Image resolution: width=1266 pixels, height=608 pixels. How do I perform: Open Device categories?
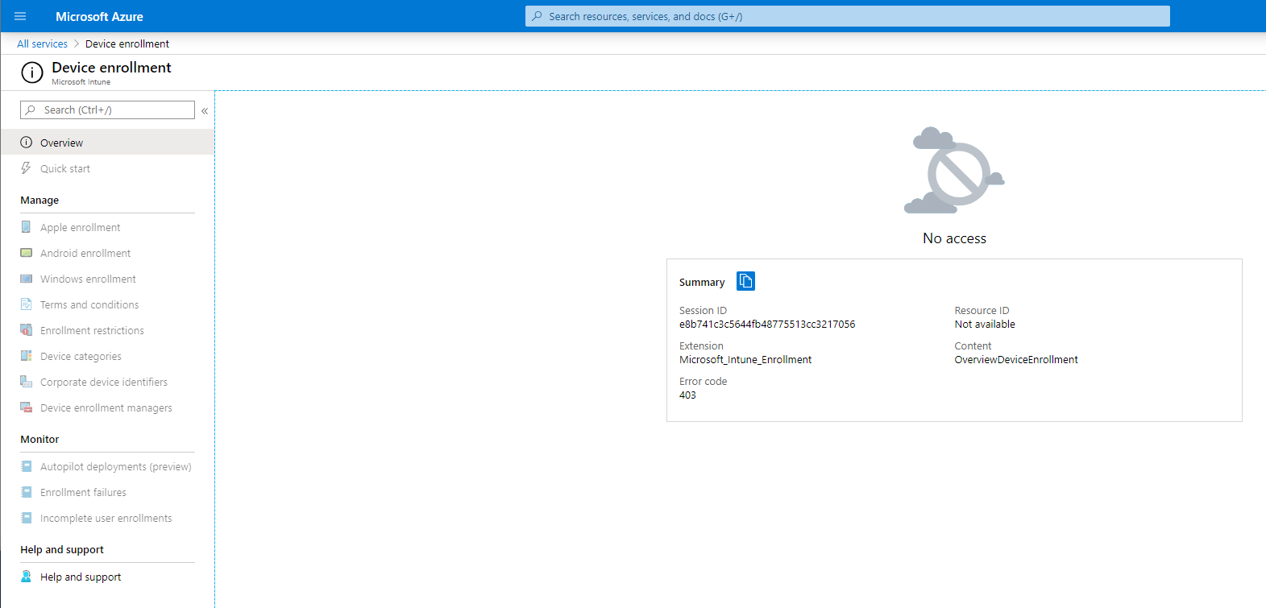[x=81, y=356]
